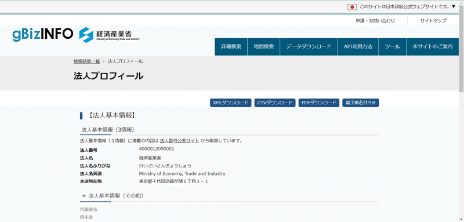Open ツール menu item

click(393, 47)
